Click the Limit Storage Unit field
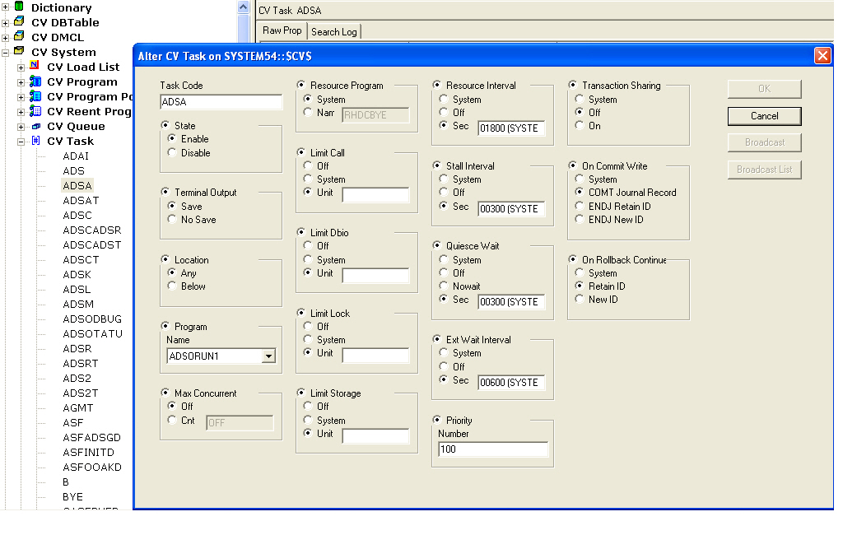Image resolution: width=843 pixels, height=535 pixels. (375, 436)
